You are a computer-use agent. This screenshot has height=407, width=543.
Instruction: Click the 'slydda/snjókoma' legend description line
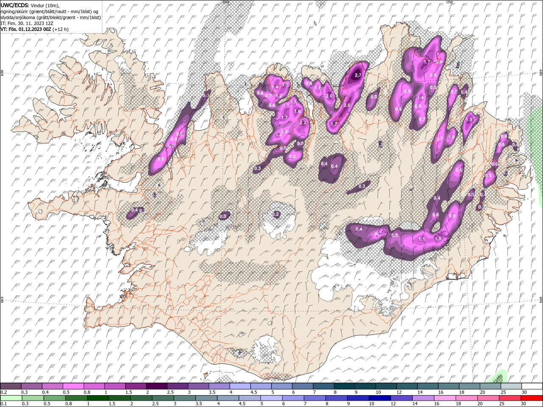(50, 17)
